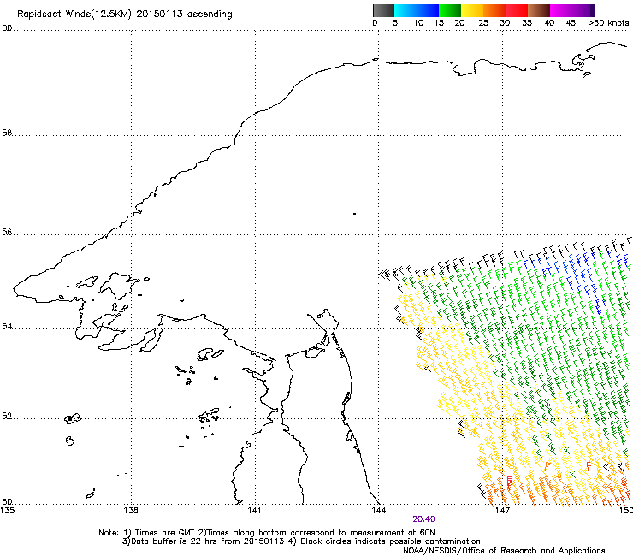This screenshot has width=633, height=556.
Task: Click the note line 'Times are GMT'
Action: pos(164,533)
